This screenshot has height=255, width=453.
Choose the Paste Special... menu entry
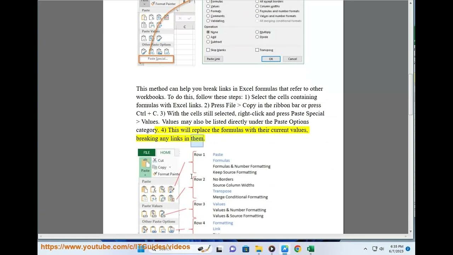pos(157,59)
